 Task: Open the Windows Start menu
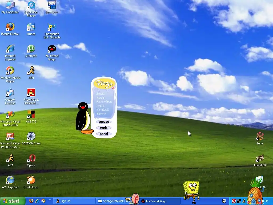pyautogui.click(x=13, y=201)
